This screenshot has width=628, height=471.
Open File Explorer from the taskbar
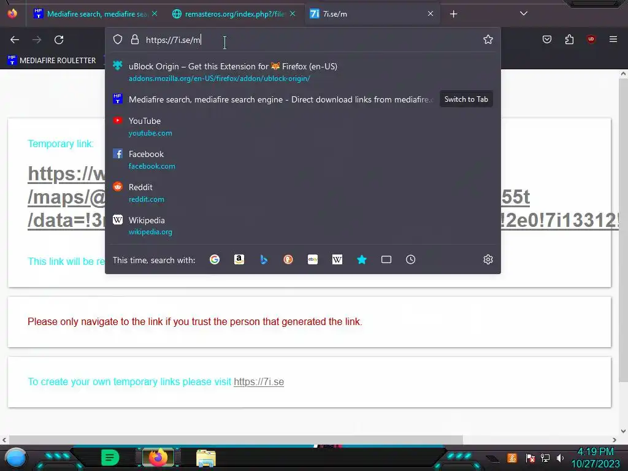tap(206, 458)
